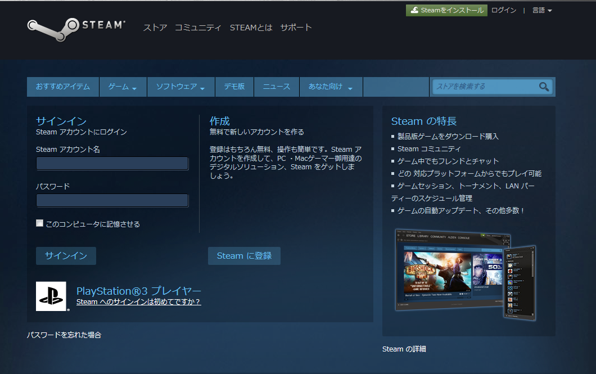Viewport: 596px width, 374px height.
Task: Select the おすすめアイテム tab
Action: click(63, 87)
